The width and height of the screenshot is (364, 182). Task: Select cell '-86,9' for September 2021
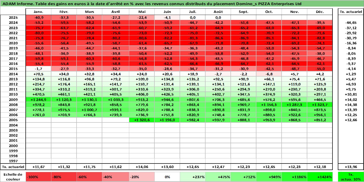click(243, 38)
